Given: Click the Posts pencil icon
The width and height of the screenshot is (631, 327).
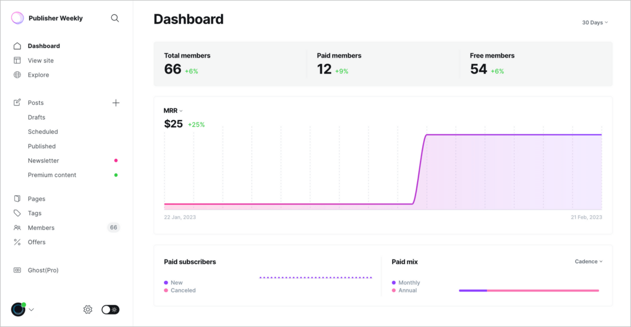Looking at the screenshot, I should [x=17, y=103].
